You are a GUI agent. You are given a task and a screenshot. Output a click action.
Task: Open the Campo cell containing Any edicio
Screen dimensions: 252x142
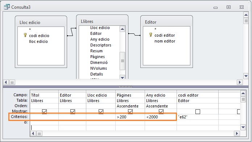(x=161, y=95)
